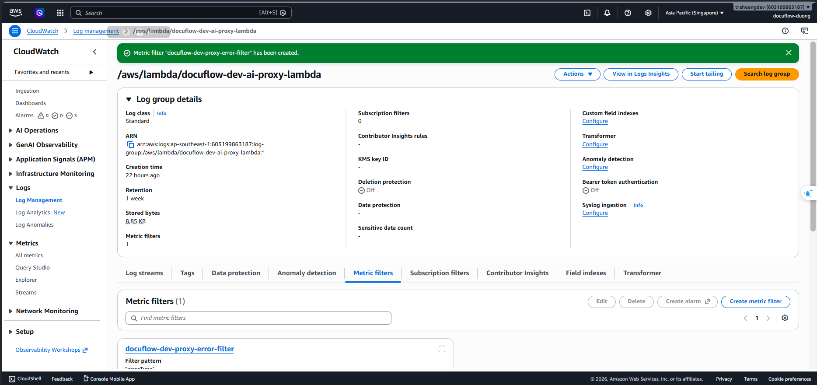Launch CloudShell from the top bar icon
Screen dimensions: 817x385
[587, 13]
